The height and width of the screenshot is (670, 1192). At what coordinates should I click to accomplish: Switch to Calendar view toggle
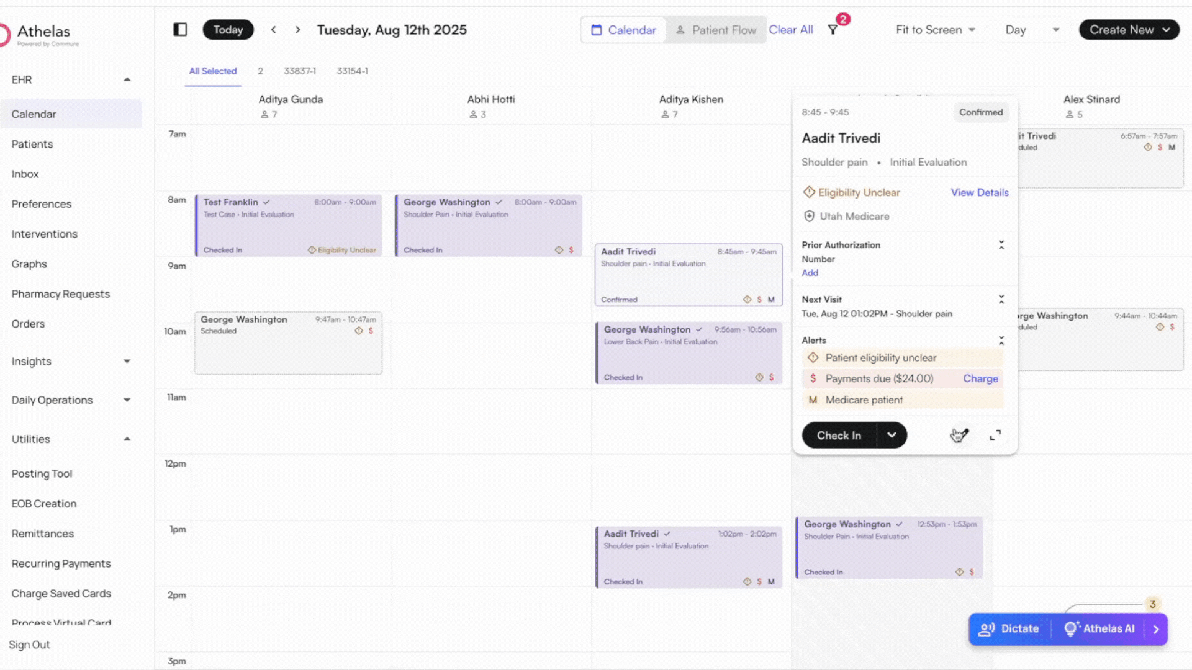pos(623,30)
